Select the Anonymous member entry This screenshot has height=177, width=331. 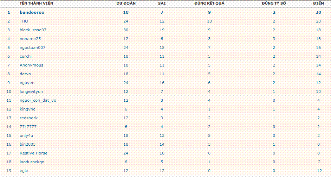(x=32, y=65)
